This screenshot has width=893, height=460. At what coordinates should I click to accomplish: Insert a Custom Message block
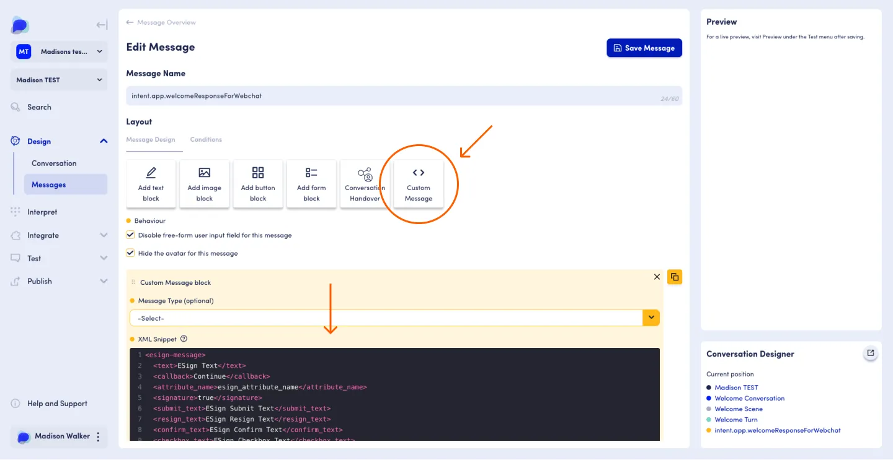419,183
